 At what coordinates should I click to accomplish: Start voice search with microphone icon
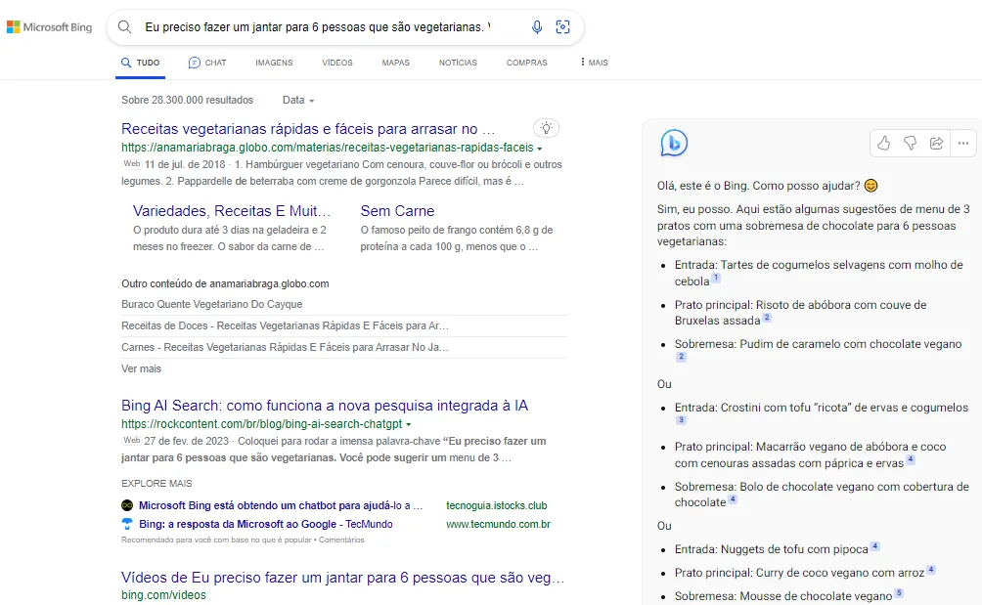pos(537,27)
